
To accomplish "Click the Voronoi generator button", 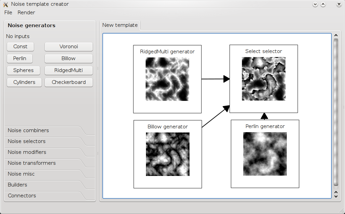I will pos(68,47).
